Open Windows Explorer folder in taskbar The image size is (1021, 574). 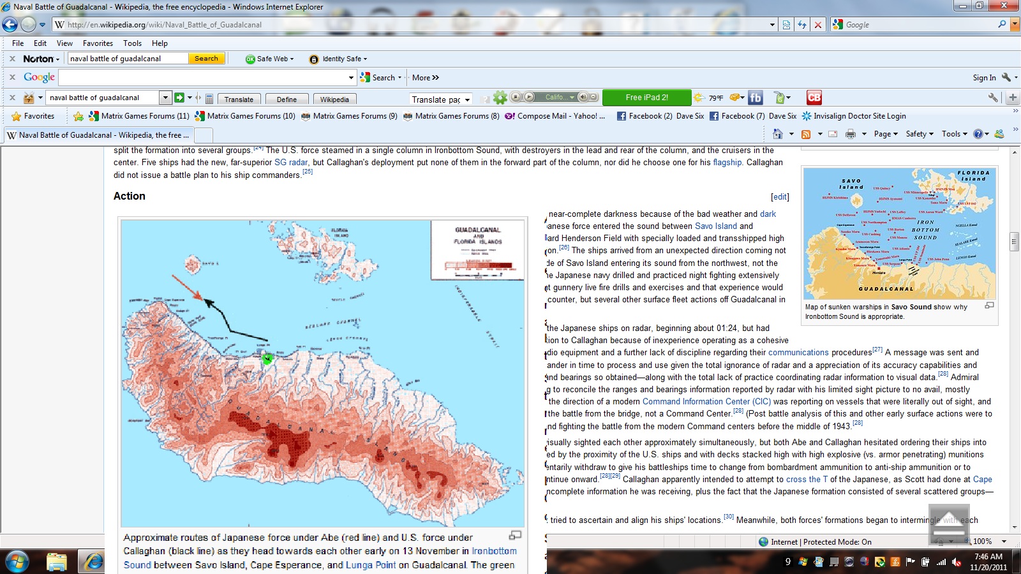57,561
